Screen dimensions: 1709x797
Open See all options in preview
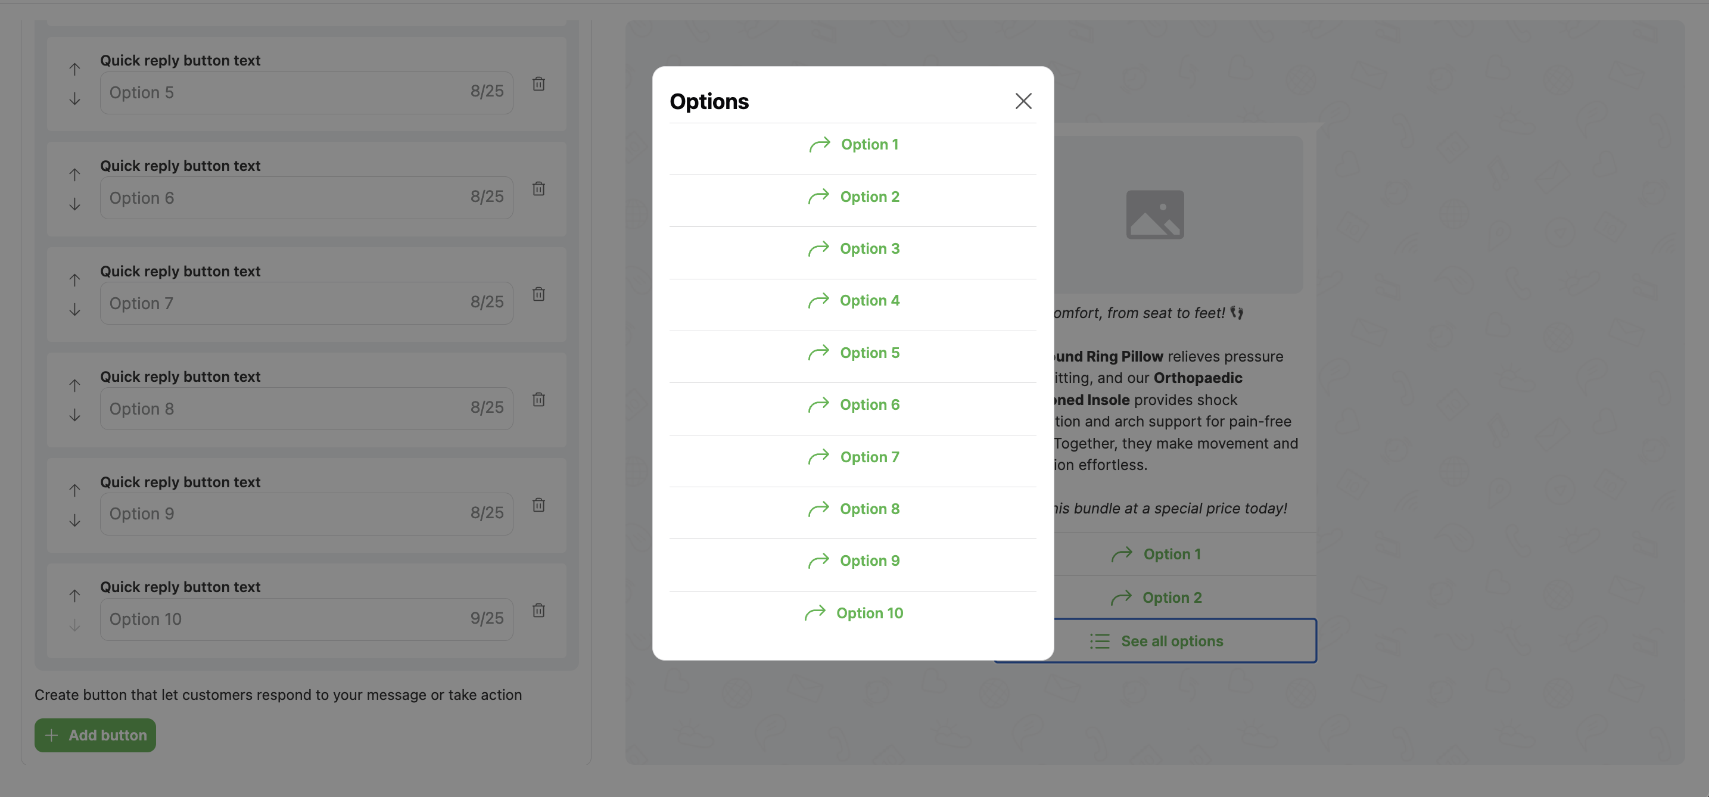pyautogui.click(x=1172, y=641)
